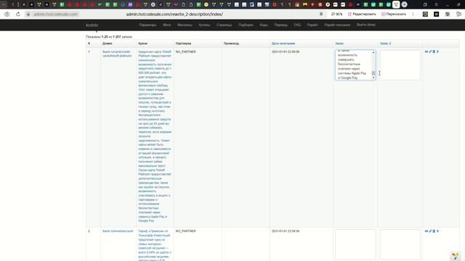Focus the empty row 1 Запис 2 textarea
465x261 pixels.
pyautogui.click(x=400, y=65)
